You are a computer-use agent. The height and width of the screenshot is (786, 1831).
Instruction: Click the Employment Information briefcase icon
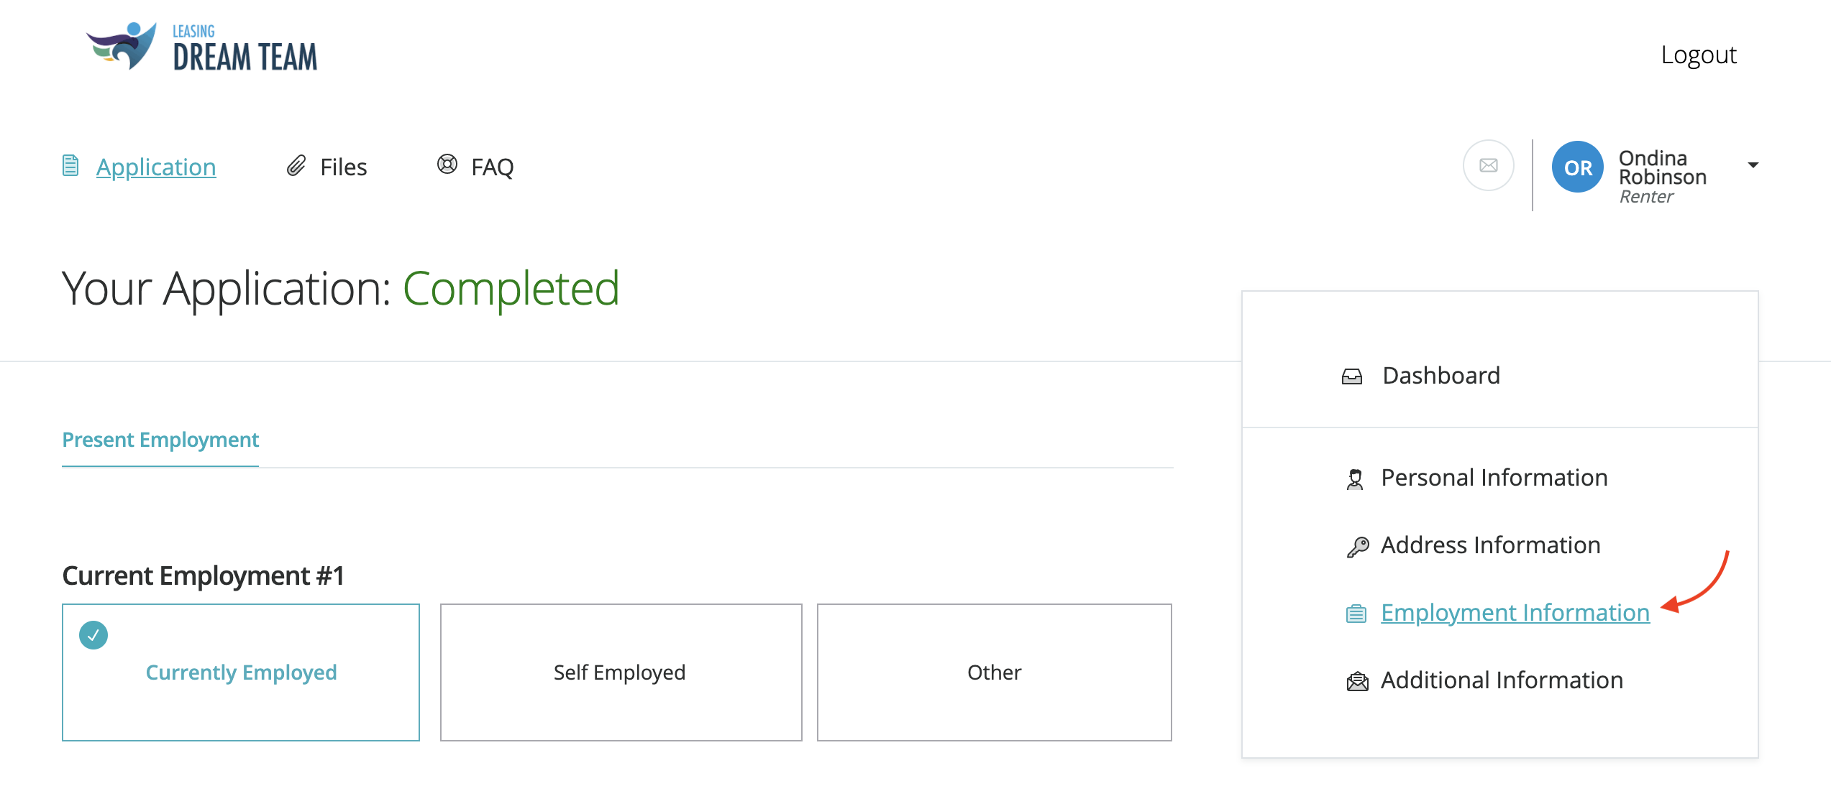1356,614
